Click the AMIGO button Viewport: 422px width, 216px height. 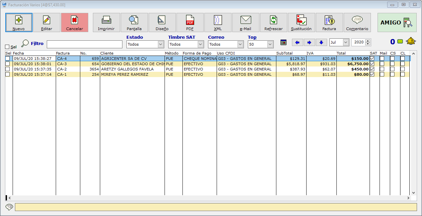pos(397,22)
